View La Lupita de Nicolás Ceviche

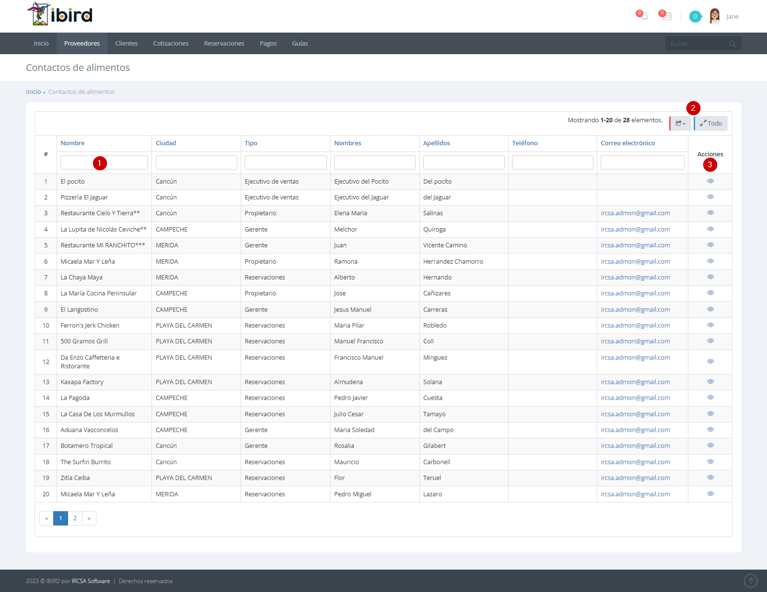pos(710,229)
